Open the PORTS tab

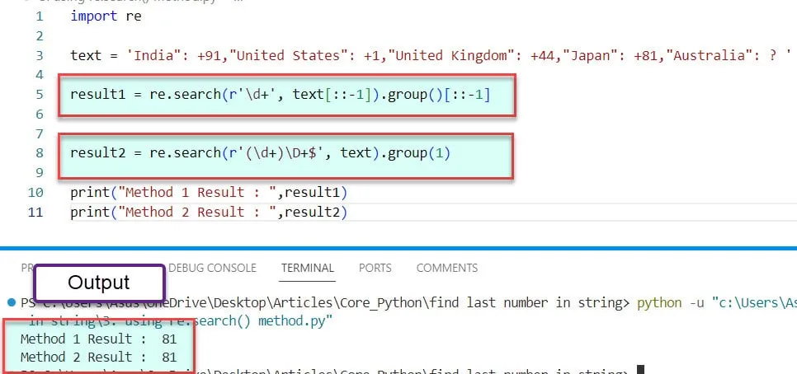(x=375, y=268)
